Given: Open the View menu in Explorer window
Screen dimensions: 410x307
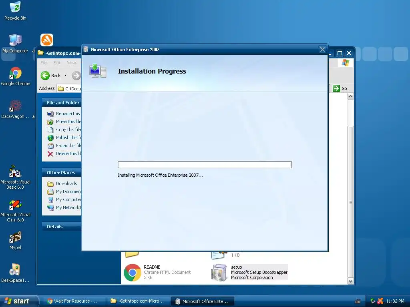Looking at the screenshot, I should click(71, 63).
